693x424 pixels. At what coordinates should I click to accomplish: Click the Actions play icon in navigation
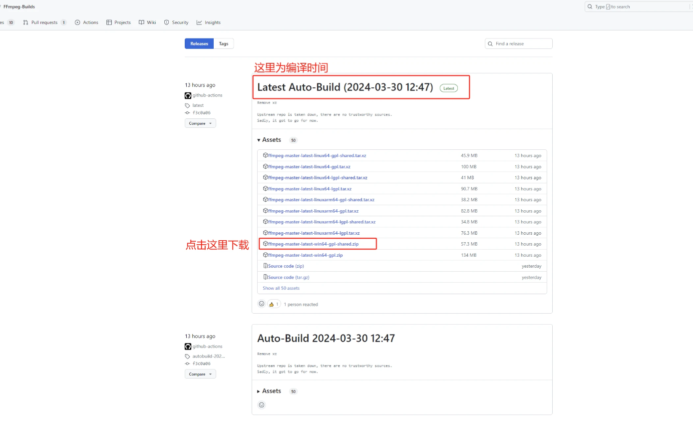77,22
